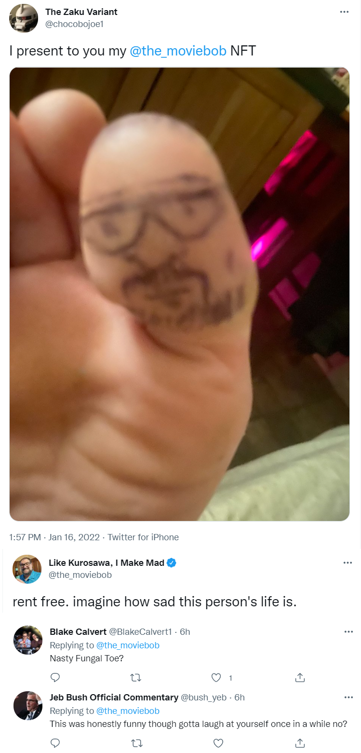This screenshot has width=361, height=753.
Task: Like Jeb Bush Official Commentary's reply
Action: tap(218, 743)
